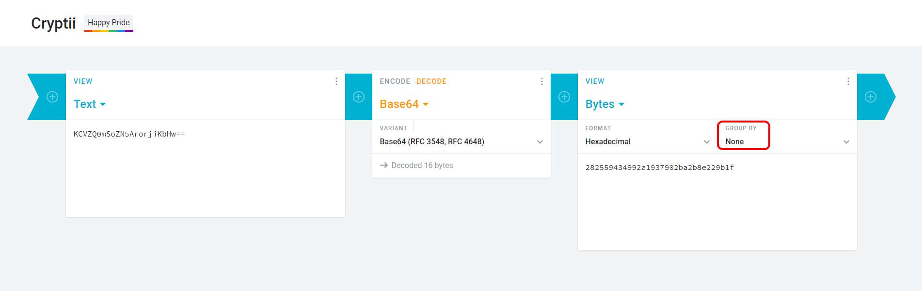Expand the Hexadecimal Format dropdown
Image resolution: width=922 pixels, height=291 pixels.
click(x=647, y=141)
